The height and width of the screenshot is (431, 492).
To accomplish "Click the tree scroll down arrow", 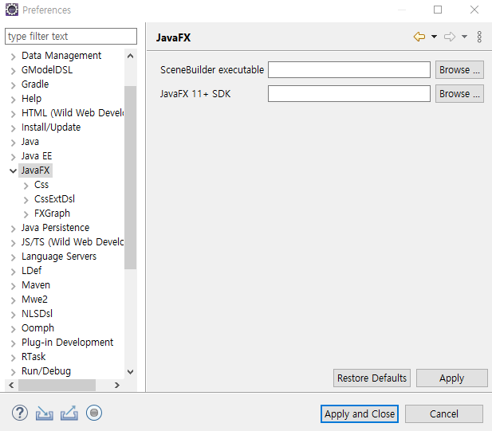I will [130, 372].
